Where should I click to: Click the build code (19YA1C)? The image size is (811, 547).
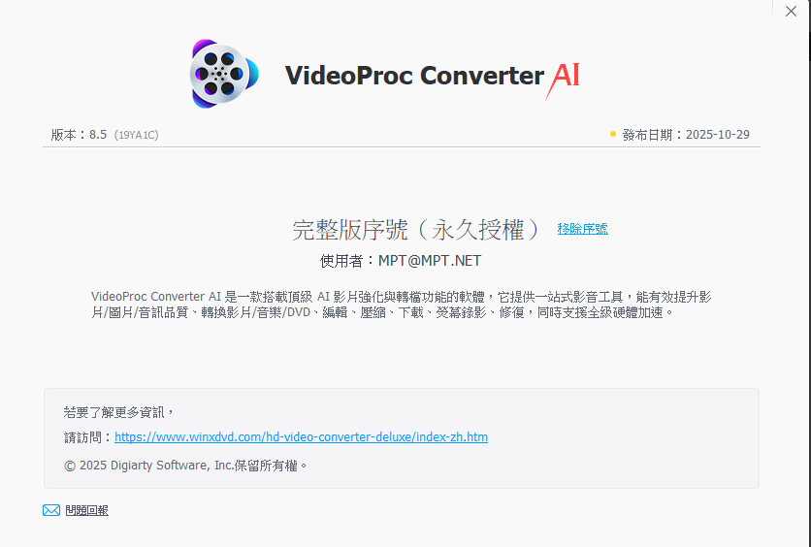tap(137, 136)
